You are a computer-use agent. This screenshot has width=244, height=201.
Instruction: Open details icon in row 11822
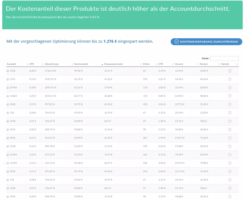pos(230,96)
